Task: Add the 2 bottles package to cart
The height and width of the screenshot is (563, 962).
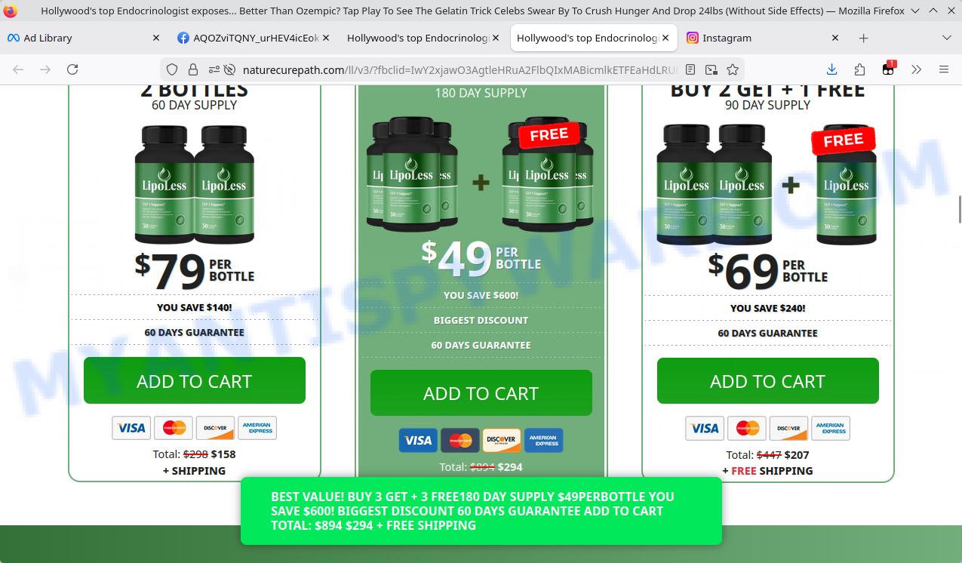Action: (x=195, y=380)
